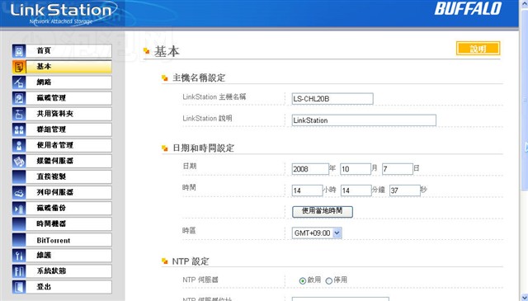Click the 系統狀態 system status icon

click(x=19, y=271)
